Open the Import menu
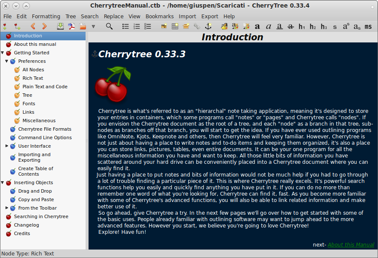Image resolution: width=378 pixels, height=258 pixels. tap(187, 16)
